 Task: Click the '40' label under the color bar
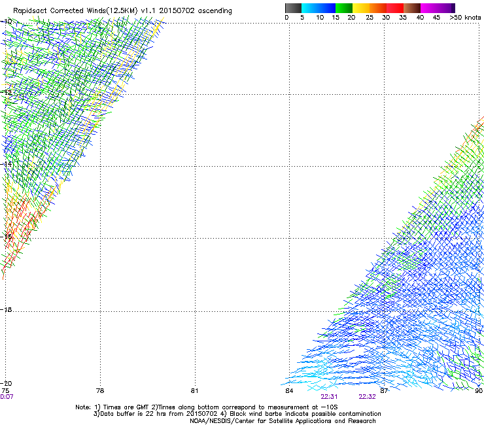(x=420, y=17)
